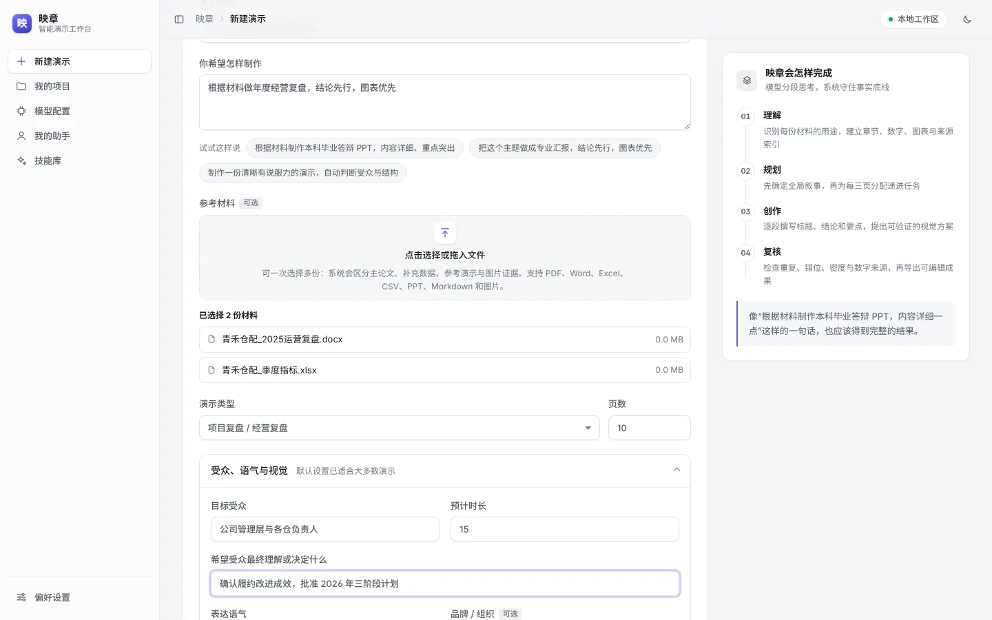The image size is (992, 620).
Task: Open 技能库 page
Action: [80, 161]
